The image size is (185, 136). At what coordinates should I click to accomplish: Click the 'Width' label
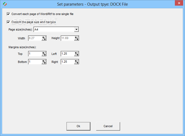(21, 38)
